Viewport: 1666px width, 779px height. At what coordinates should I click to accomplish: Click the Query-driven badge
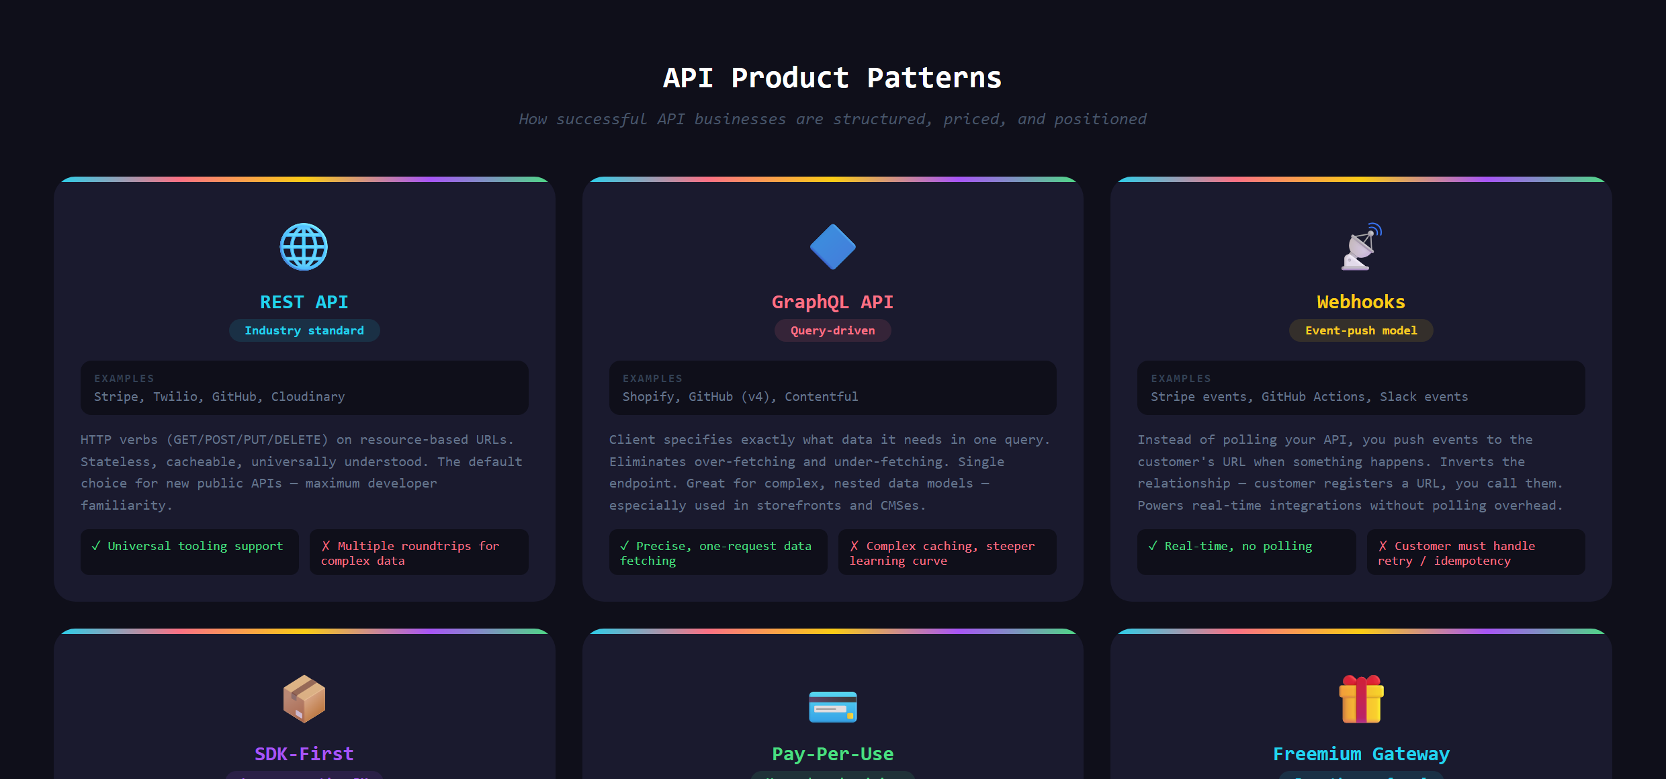point(832,330)
